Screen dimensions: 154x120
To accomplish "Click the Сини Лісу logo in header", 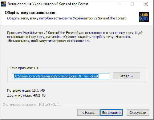I will point(144,17).
